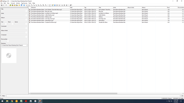184x103 pixels.
Task: Sort by the Album Artist column header
Action: pyautogui.click(x=134, y=7)
